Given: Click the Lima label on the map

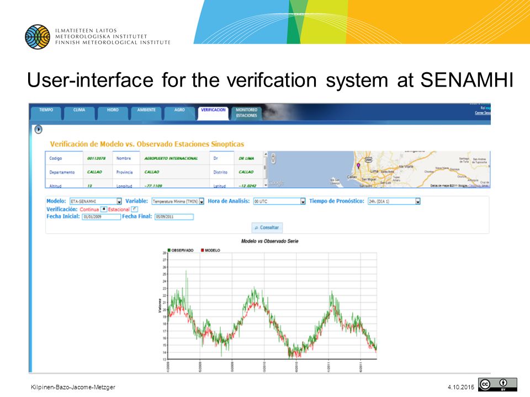Looking at the screenshot, I should [x=374, y=171].
